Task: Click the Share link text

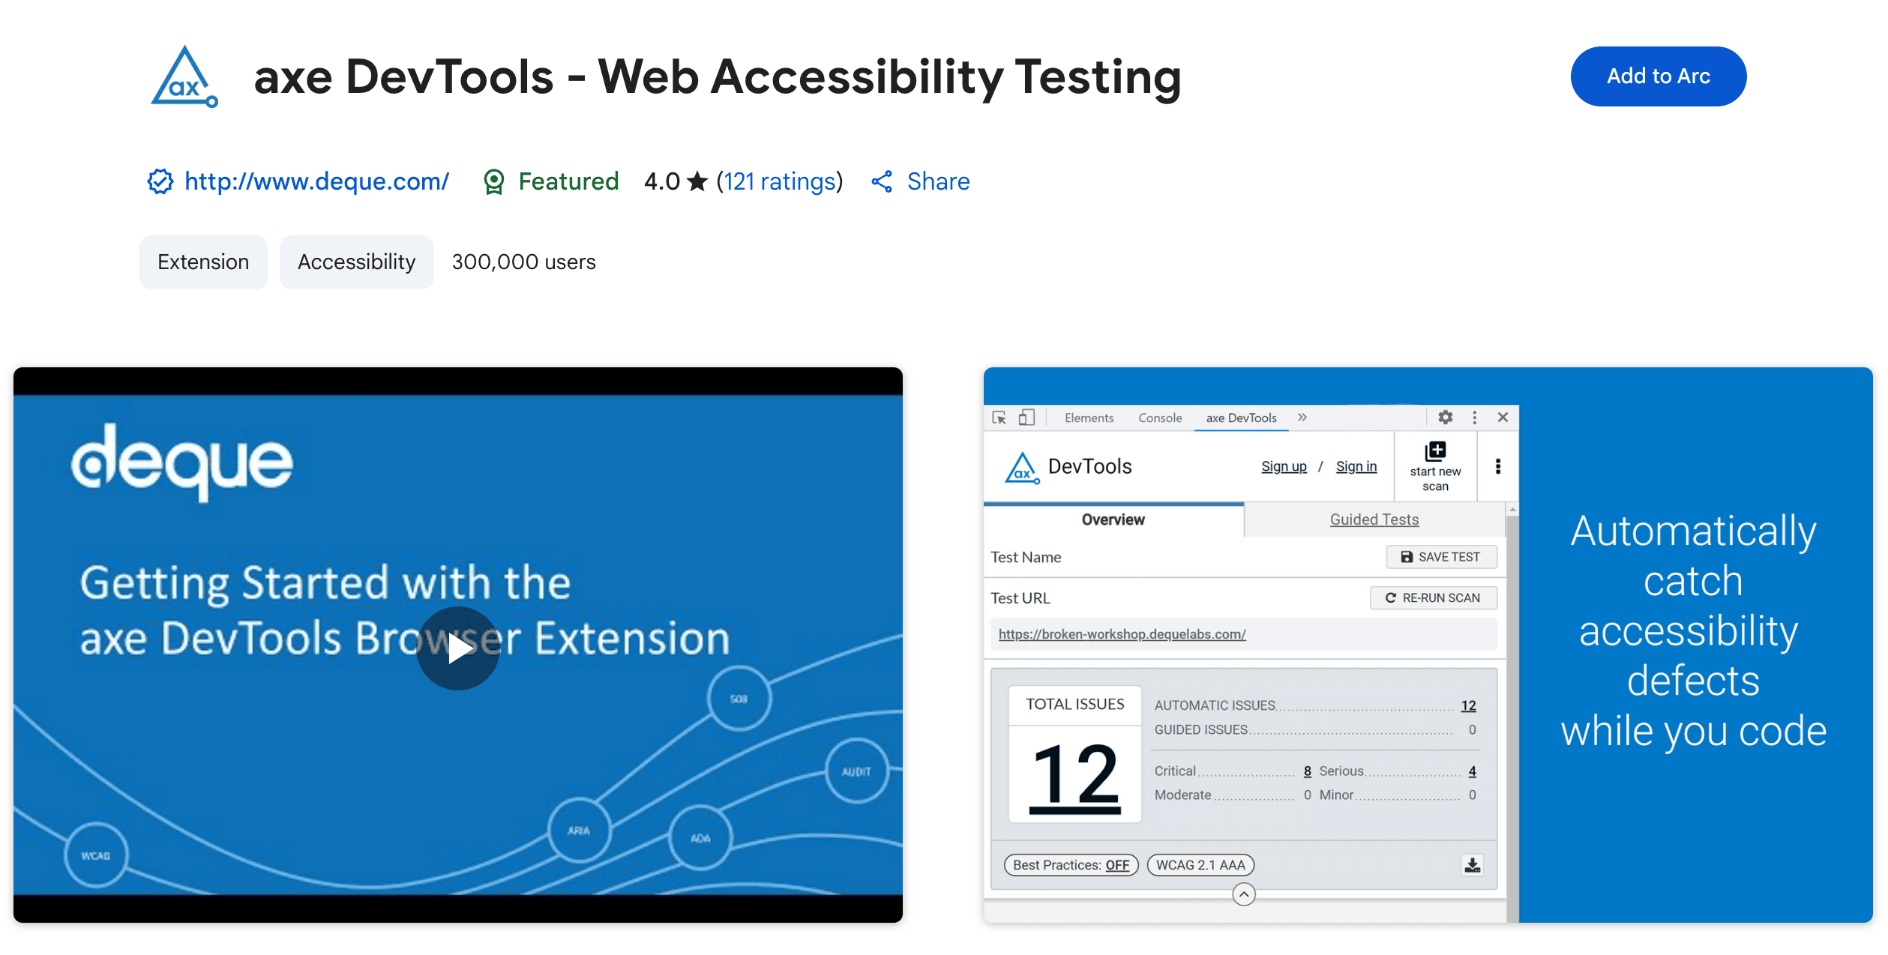Action: [938, 181]
